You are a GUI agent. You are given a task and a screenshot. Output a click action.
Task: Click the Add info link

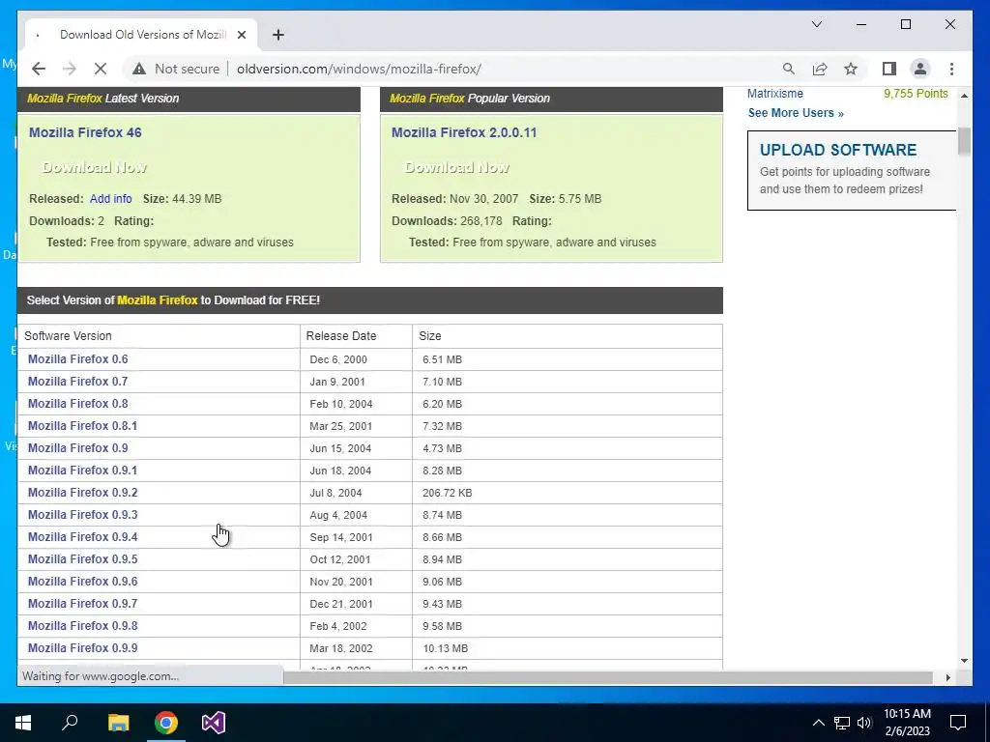(111, 199)
